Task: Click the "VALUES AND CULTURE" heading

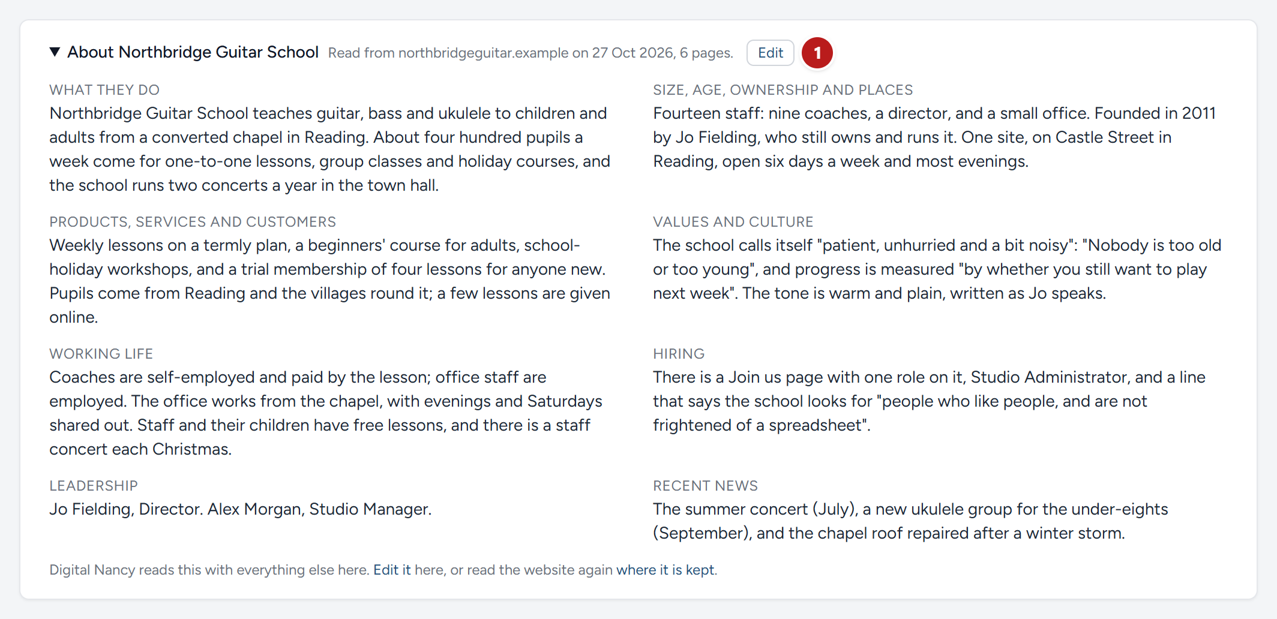Action: [x=733, y=222]
